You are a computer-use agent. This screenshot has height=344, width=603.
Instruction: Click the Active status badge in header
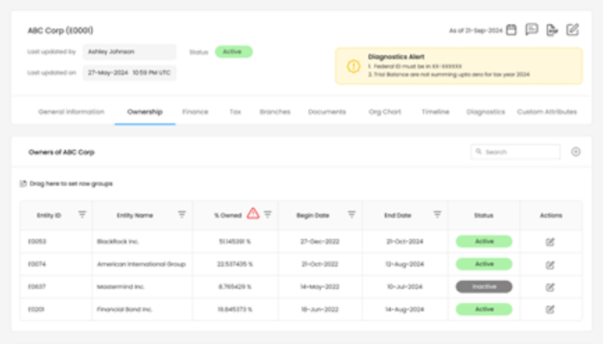234,52
